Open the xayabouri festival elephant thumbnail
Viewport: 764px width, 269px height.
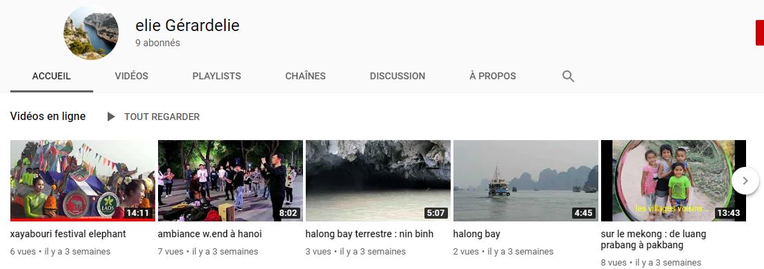click(83, 181)
